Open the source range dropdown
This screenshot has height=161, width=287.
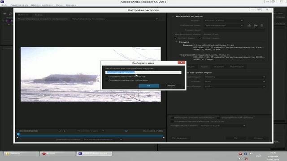tap(103, 140)
